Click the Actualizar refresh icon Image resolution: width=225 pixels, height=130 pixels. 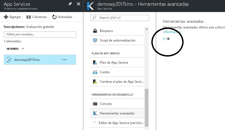(x=54, y=17)
